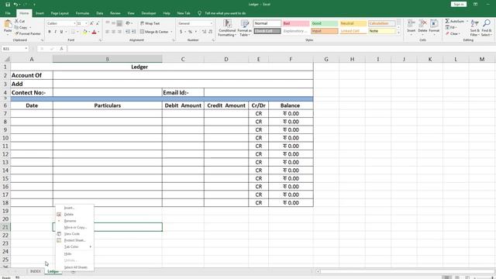The image size is (496, 279).
Task: Click the Paste clipboard icon
Action: point(8,24)
